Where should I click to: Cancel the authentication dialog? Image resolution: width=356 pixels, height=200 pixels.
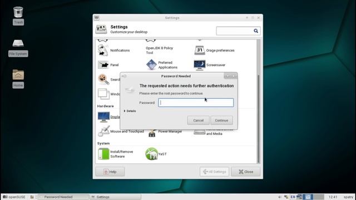(198, 121)
